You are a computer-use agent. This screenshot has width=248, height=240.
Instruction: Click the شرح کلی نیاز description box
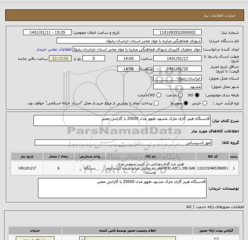coord(122,120)
